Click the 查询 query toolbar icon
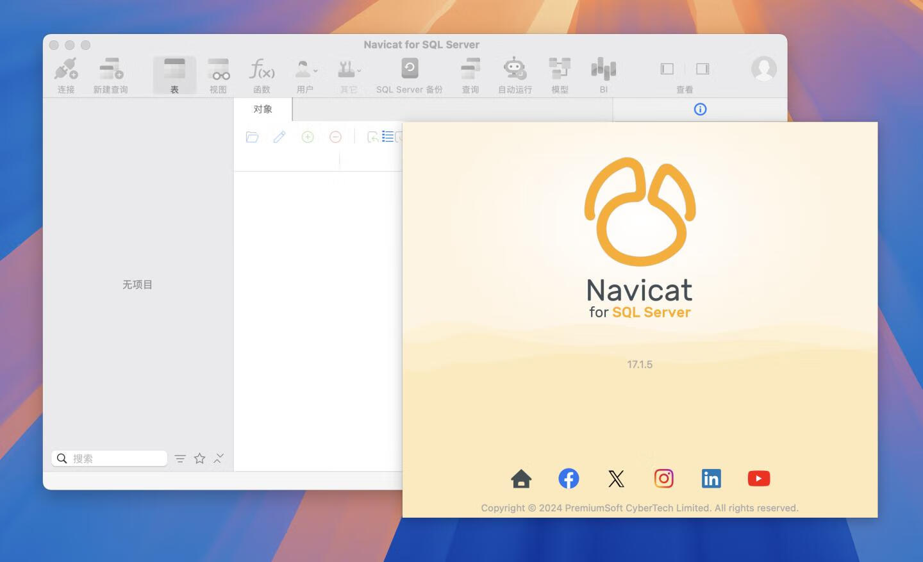923x562 pixels. tap(470, 69)
